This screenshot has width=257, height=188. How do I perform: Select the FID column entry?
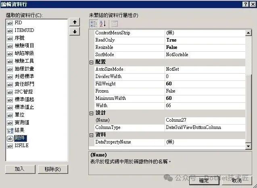click(x=19, y=23)
